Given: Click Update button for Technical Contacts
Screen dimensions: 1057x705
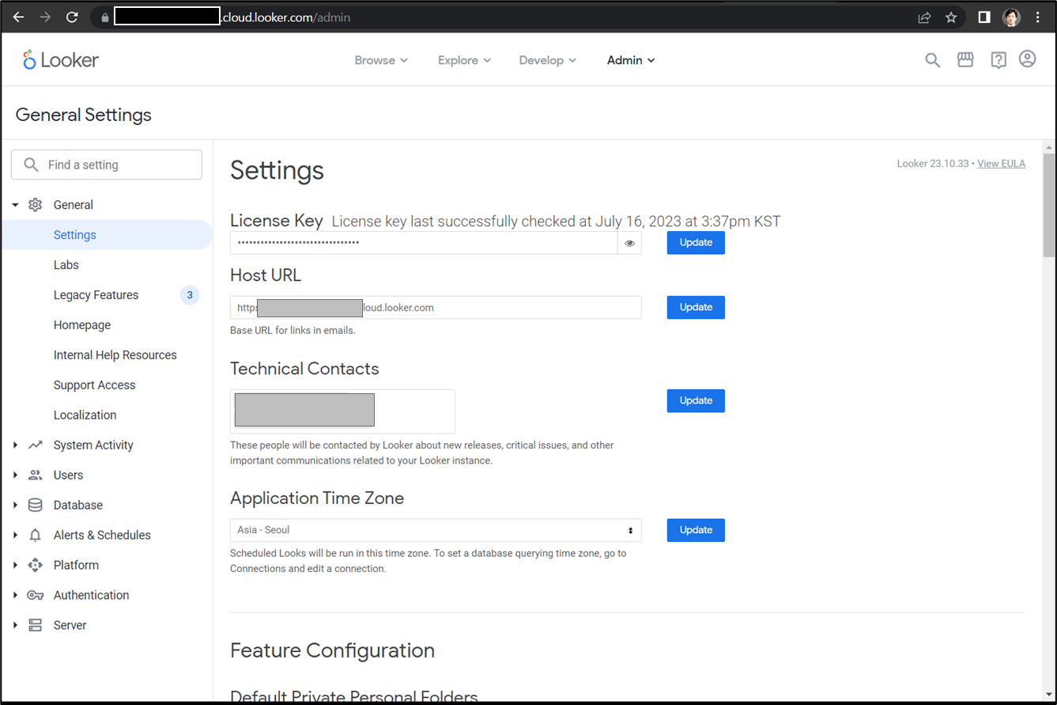Looking at the screenshot, I should (696, 401).
